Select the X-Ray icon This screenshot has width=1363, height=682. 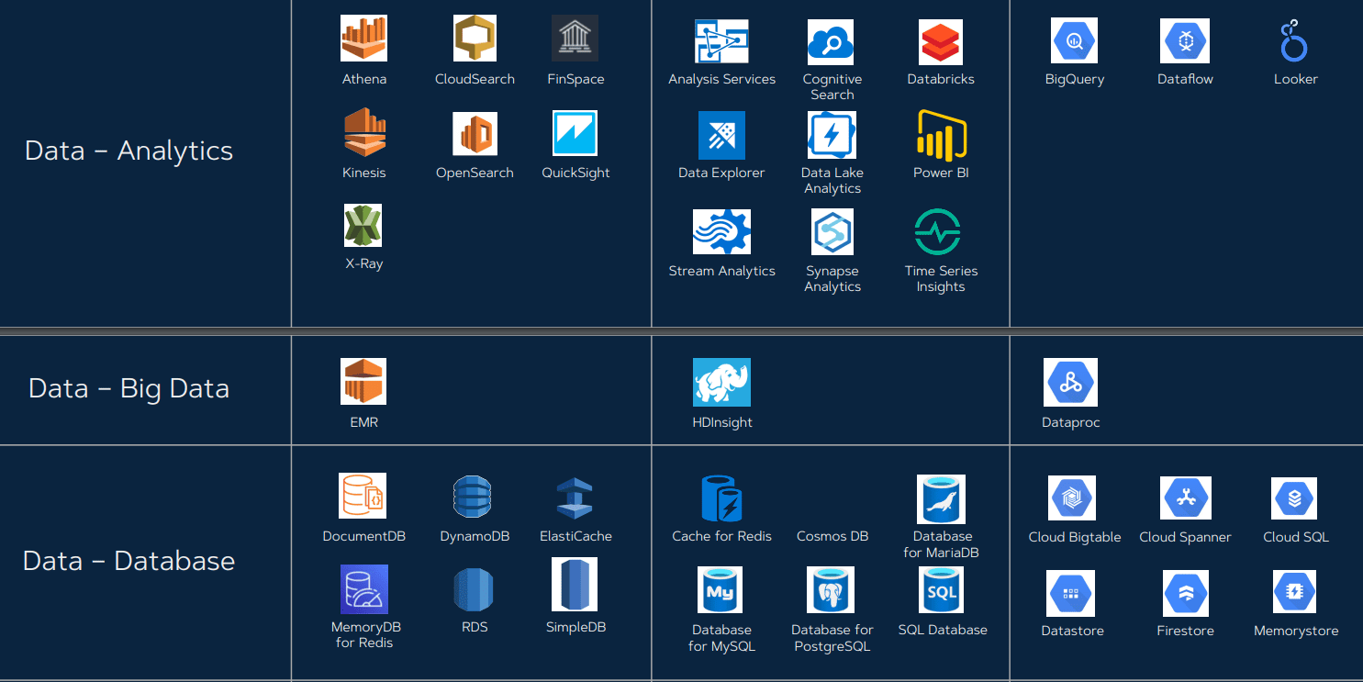tap(363, 224)
